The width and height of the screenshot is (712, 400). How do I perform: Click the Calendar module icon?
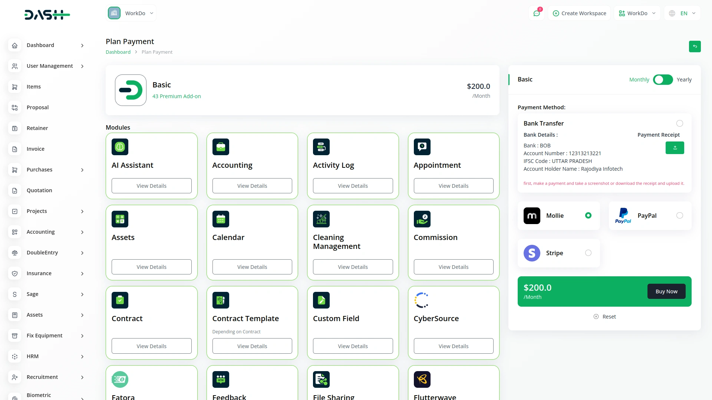click(221, 219)
